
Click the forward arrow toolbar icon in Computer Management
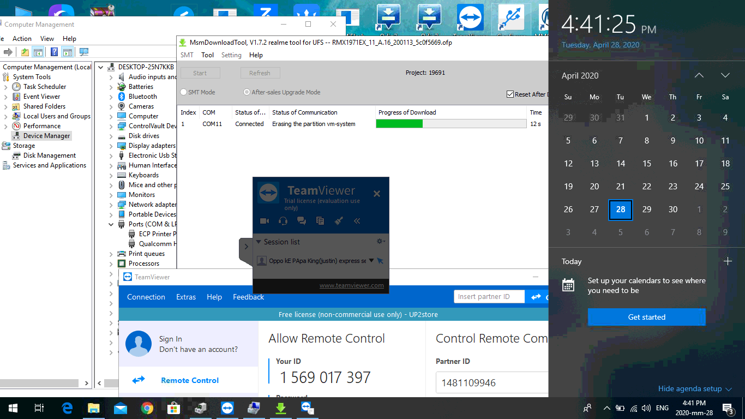(x=8, y=52)
